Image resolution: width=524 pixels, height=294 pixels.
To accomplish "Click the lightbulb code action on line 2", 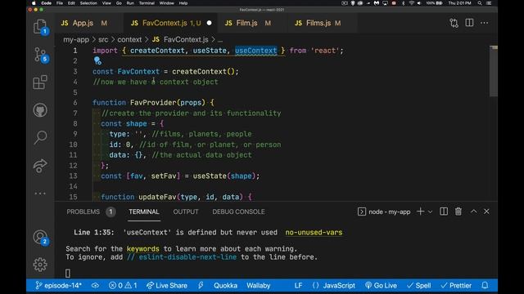I will pyautogui.click(x=97, y=60).
